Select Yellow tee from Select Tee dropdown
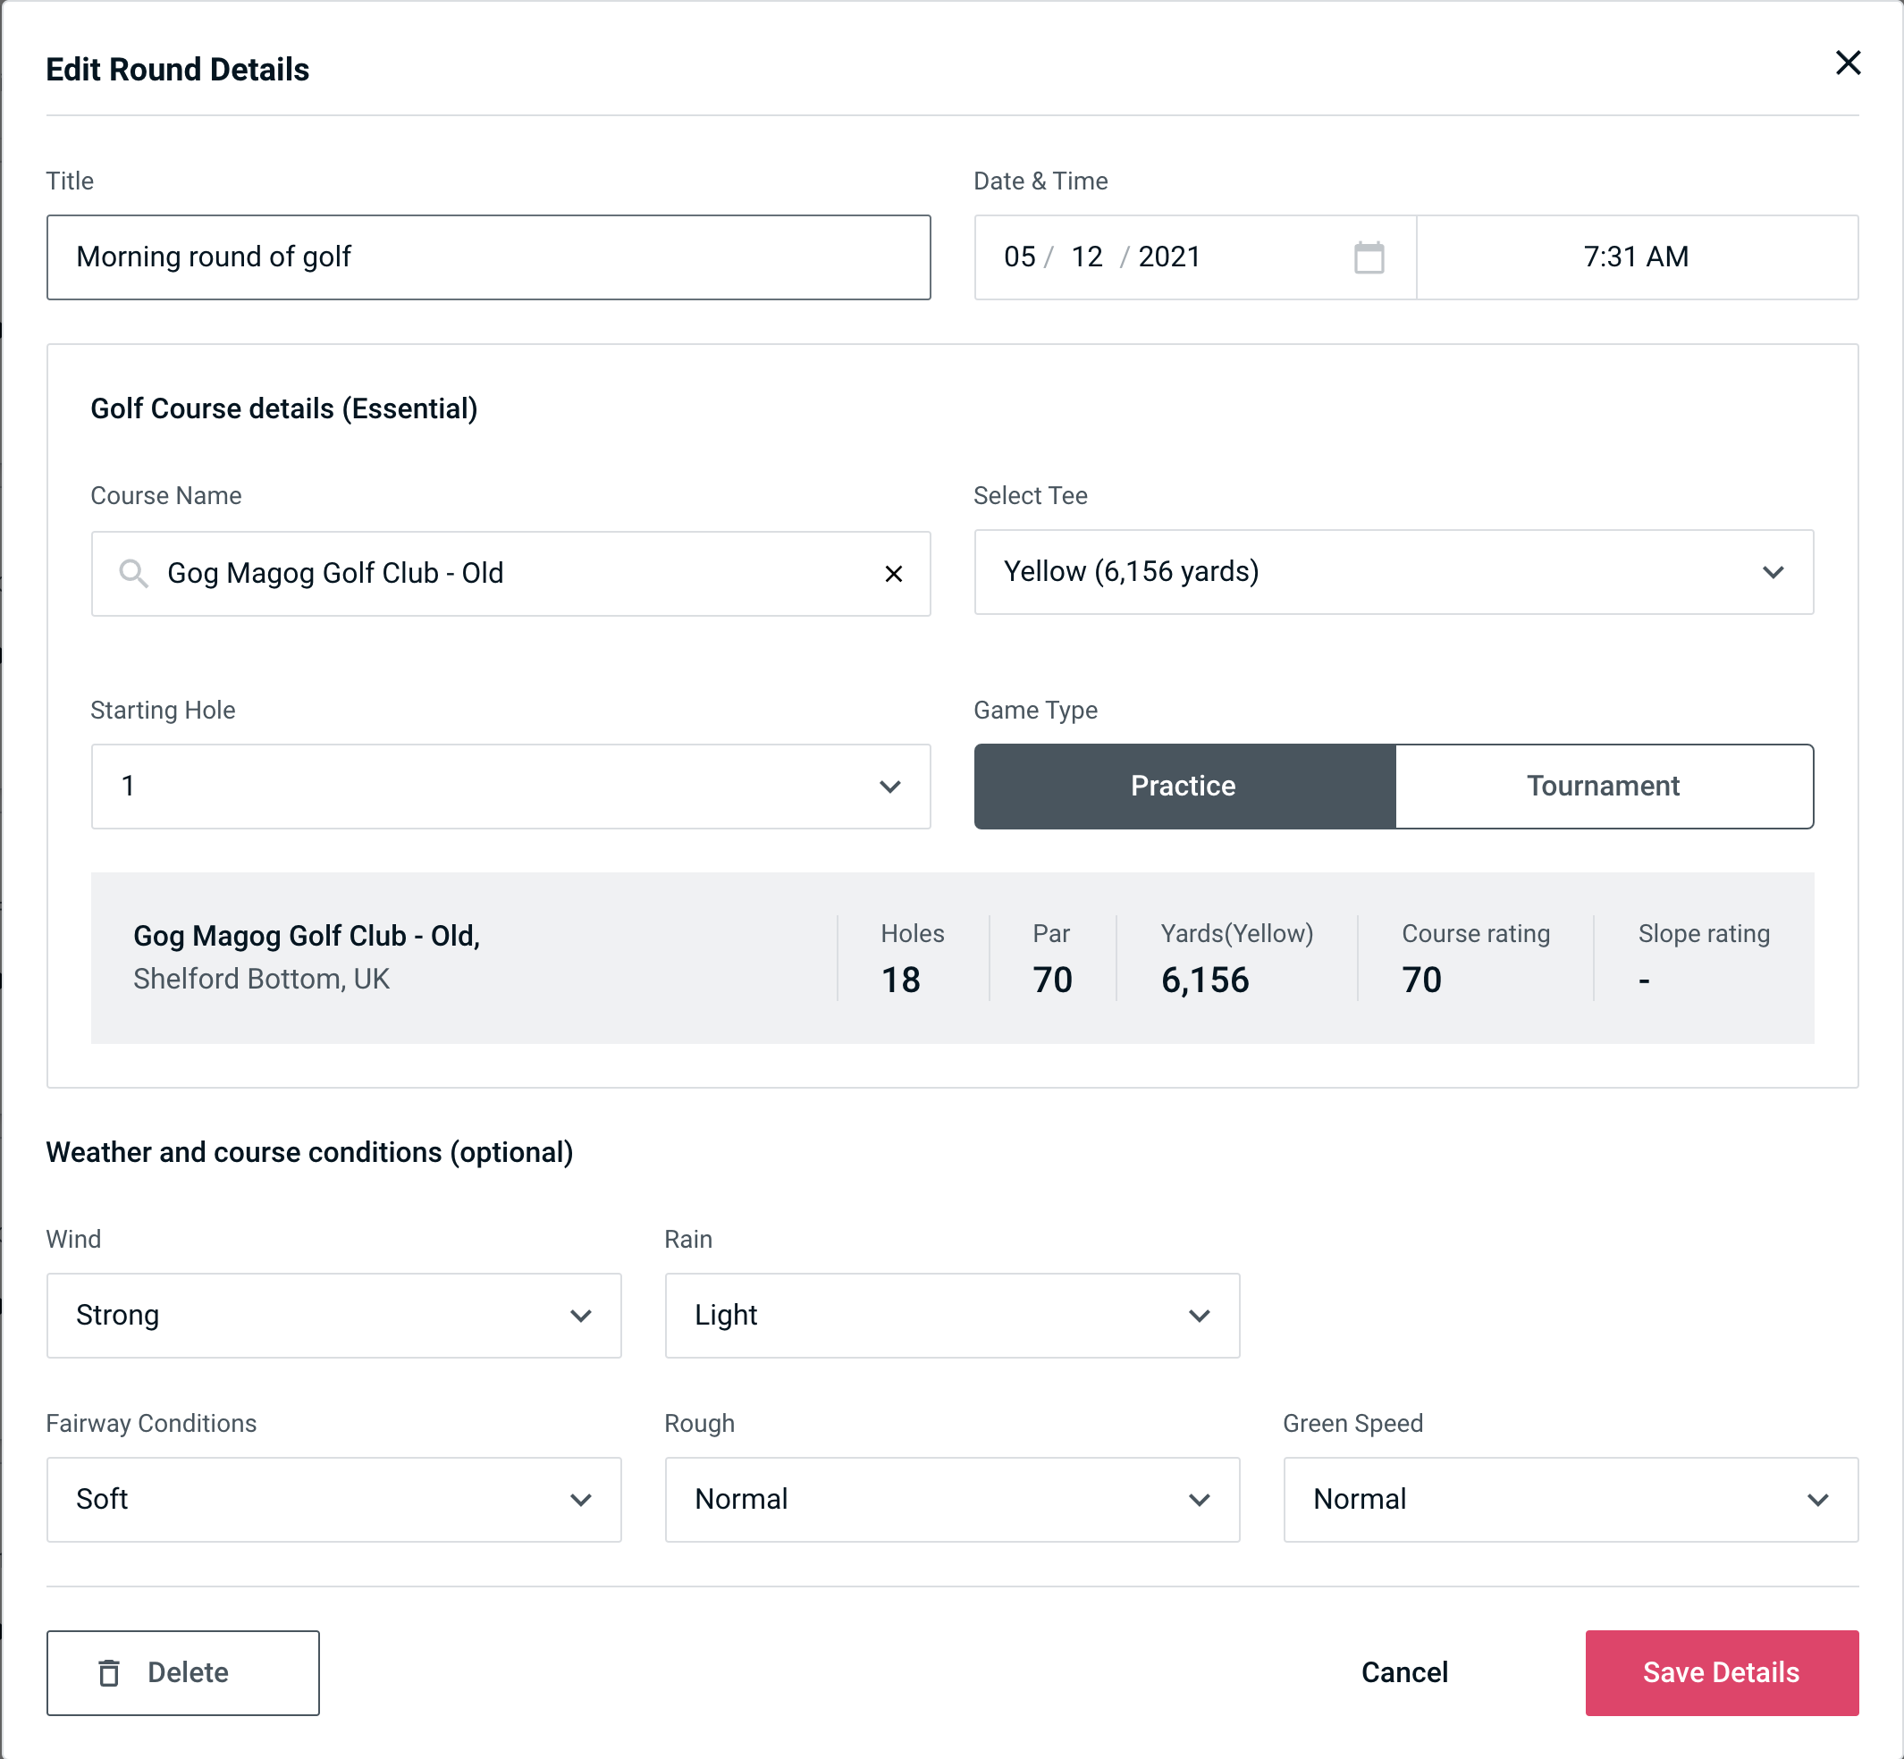This screenshot has width=1904, height=1759. [x=1394, y=572]
